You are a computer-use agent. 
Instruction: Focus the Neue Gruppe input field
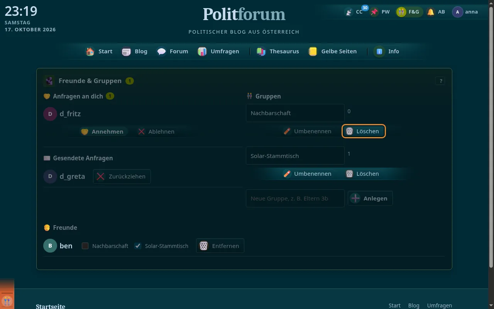295,198
